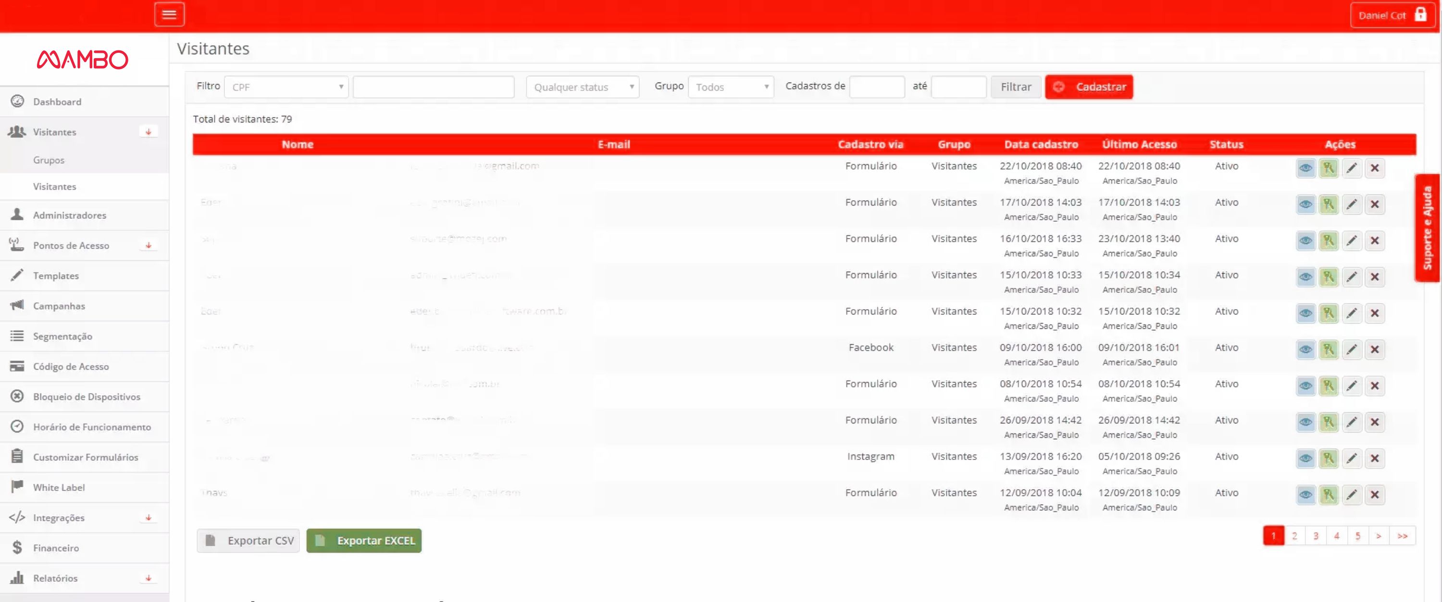Click the red Cadastrar button

coord(1089,87)
